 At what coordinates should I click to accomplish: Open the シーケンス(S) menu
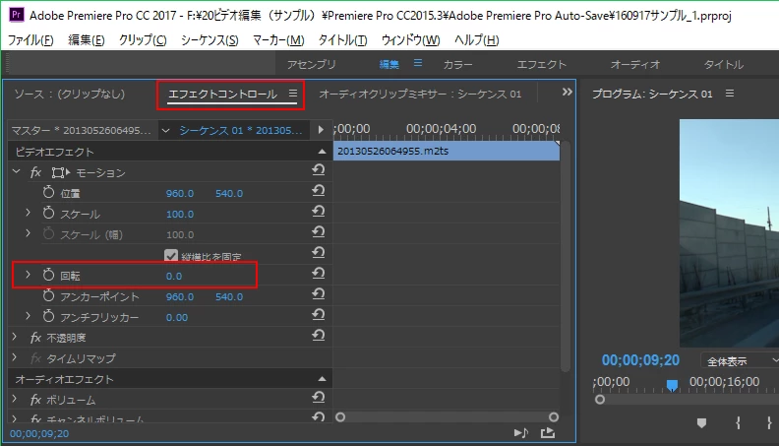(x=210, y=40)
